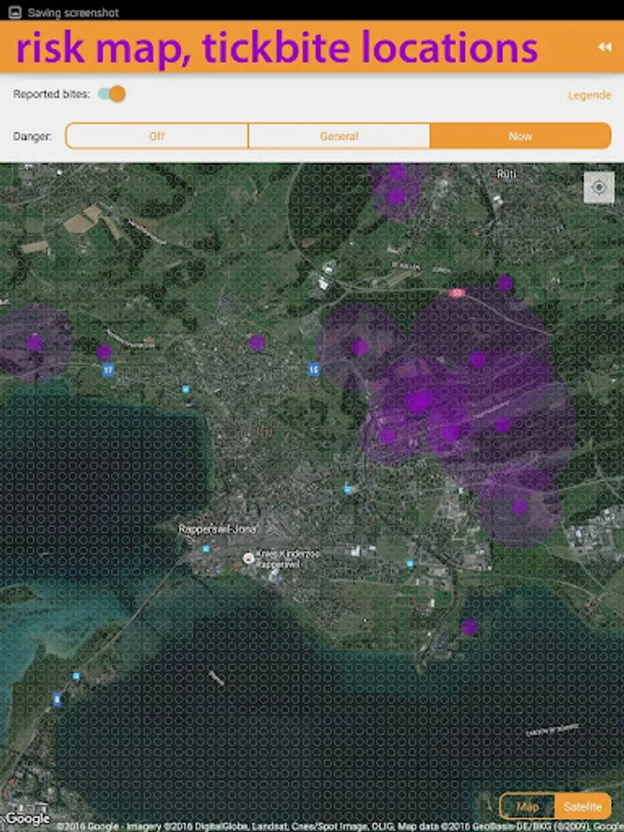The width and height of the screenshot is (624, 832).
Task: Open the Legende link
Action: [590, 95]
